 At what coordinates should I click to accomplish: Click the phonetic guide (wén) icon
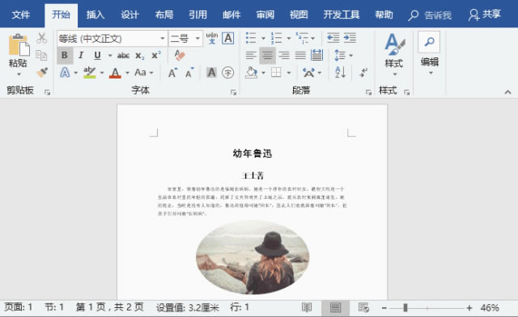pos(212,38)
